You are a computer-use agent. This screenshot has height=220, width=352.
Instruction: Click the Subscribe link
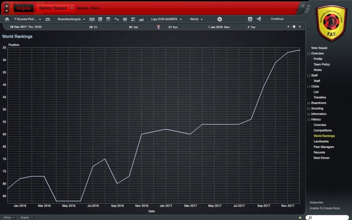316,202
